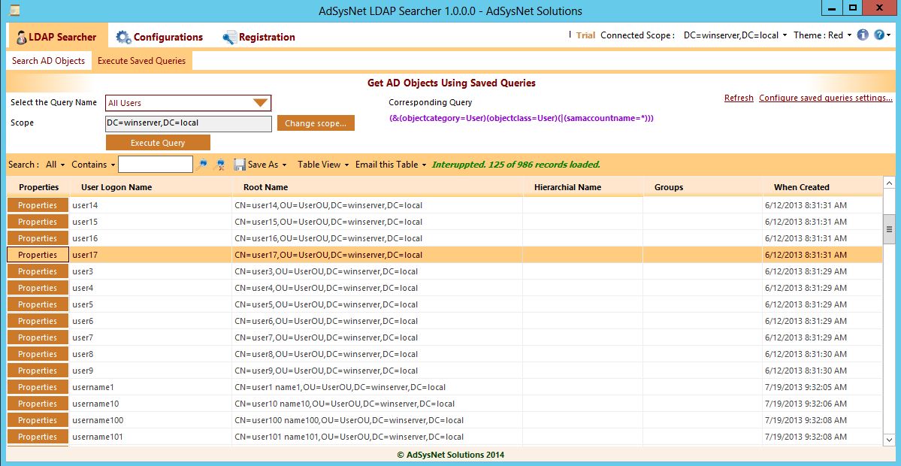Sort by Root Name column header
Viewport: 901px width, 466px height.
[377, 186]
